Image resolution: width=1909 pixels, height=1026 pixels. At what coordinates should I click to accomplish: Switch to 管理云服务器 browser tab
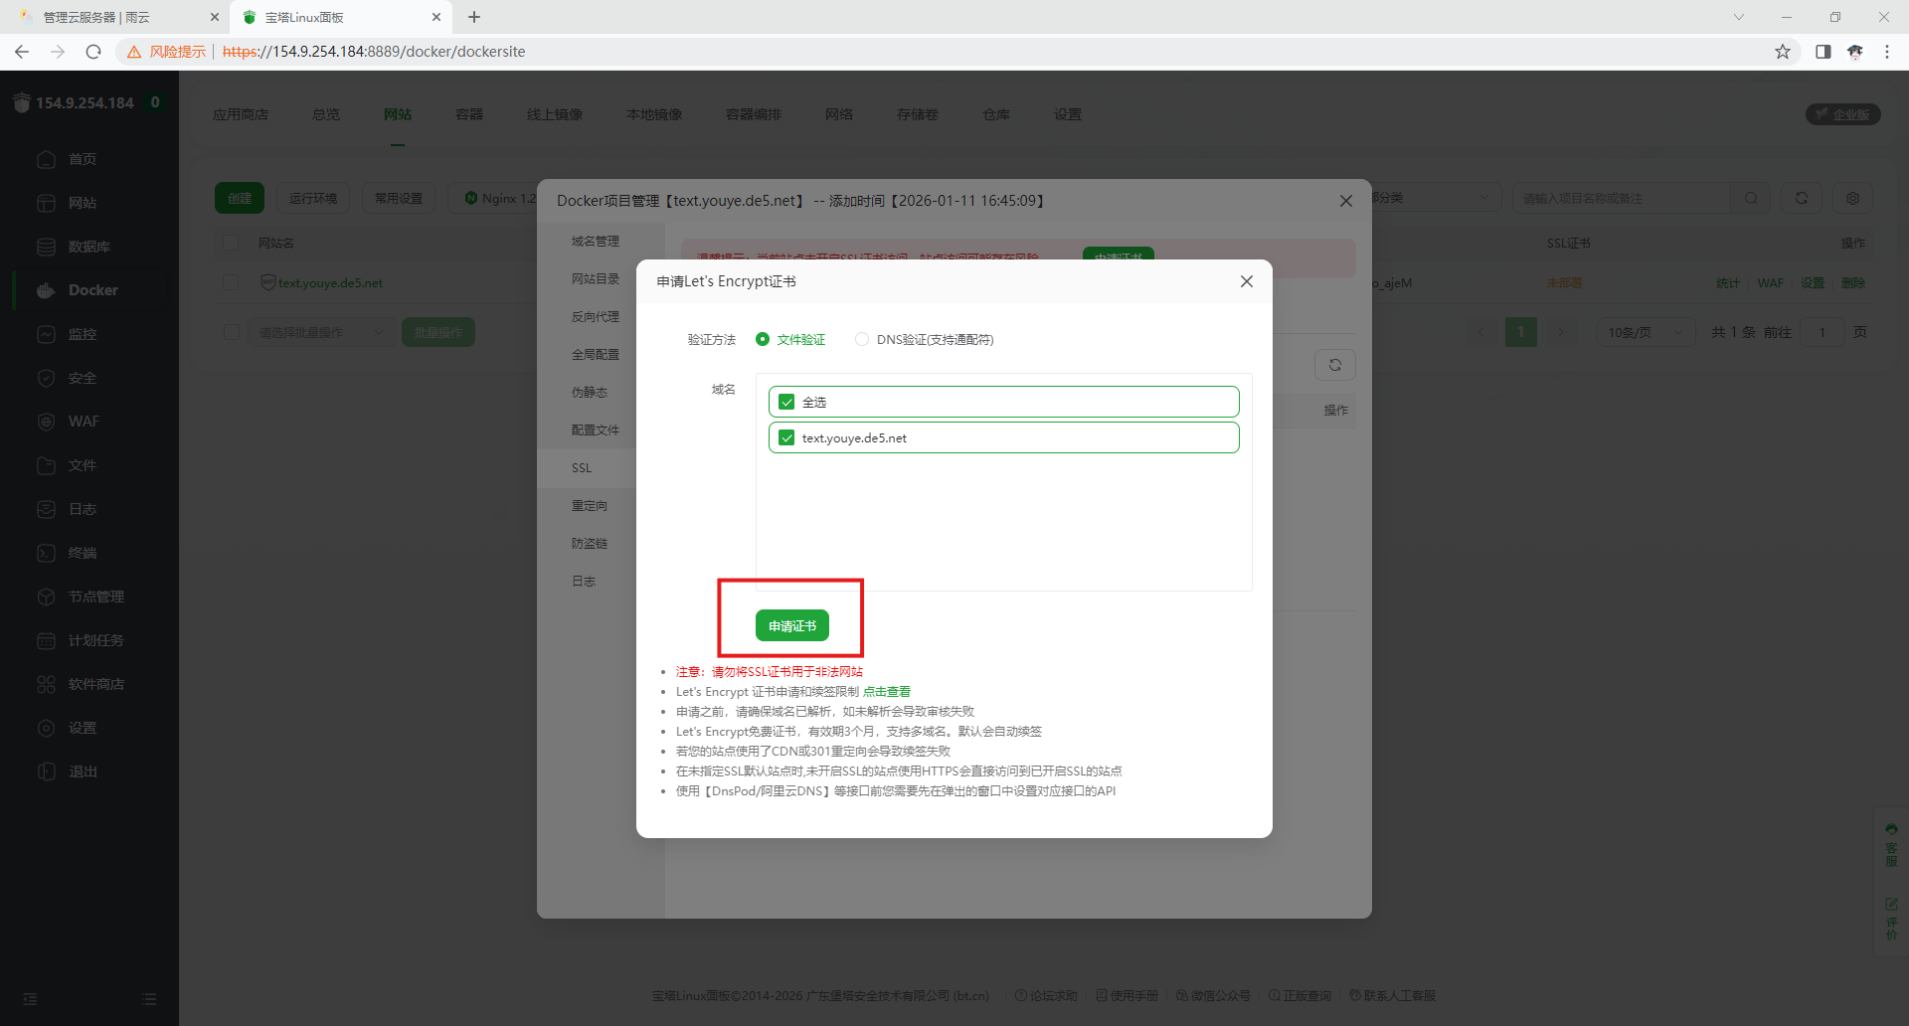point(114,17)
